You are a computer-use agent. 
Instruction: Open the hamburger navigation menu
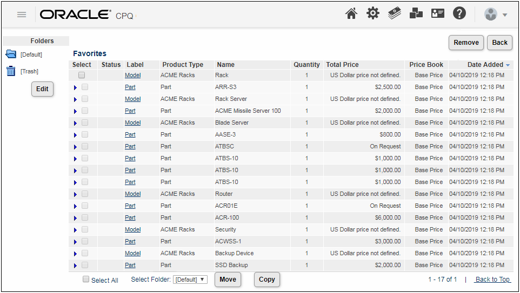pos(22,15)
